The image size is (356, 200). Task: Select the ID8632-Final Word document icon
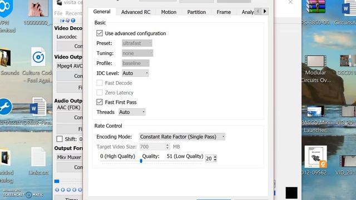pyautogui.click(x=38, y=106)
